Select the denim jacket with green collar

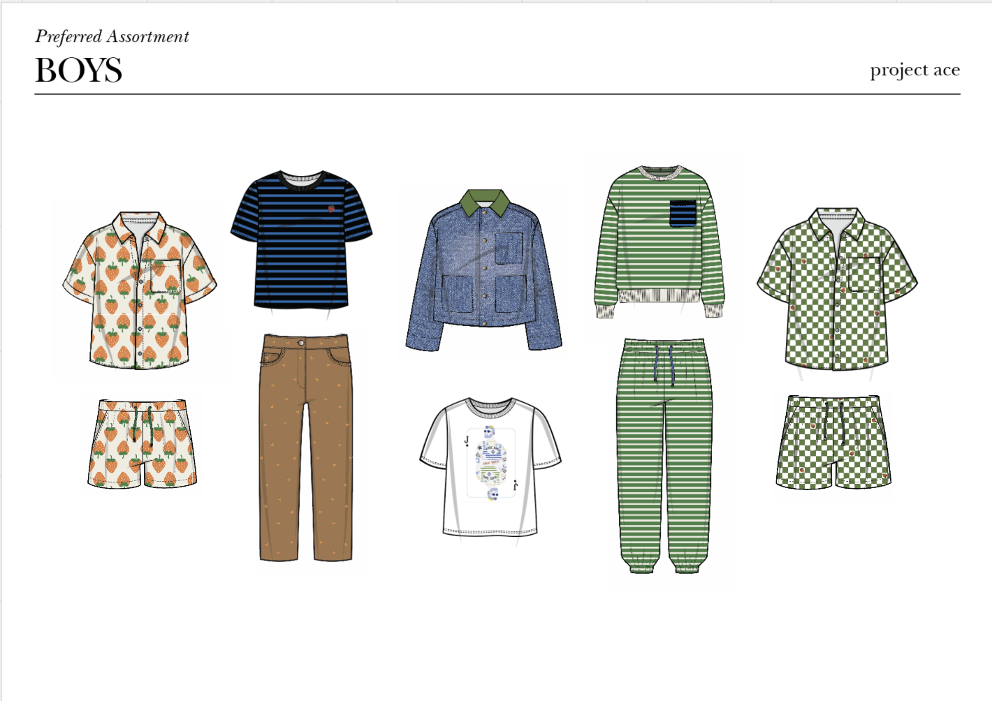pos(483,270)
